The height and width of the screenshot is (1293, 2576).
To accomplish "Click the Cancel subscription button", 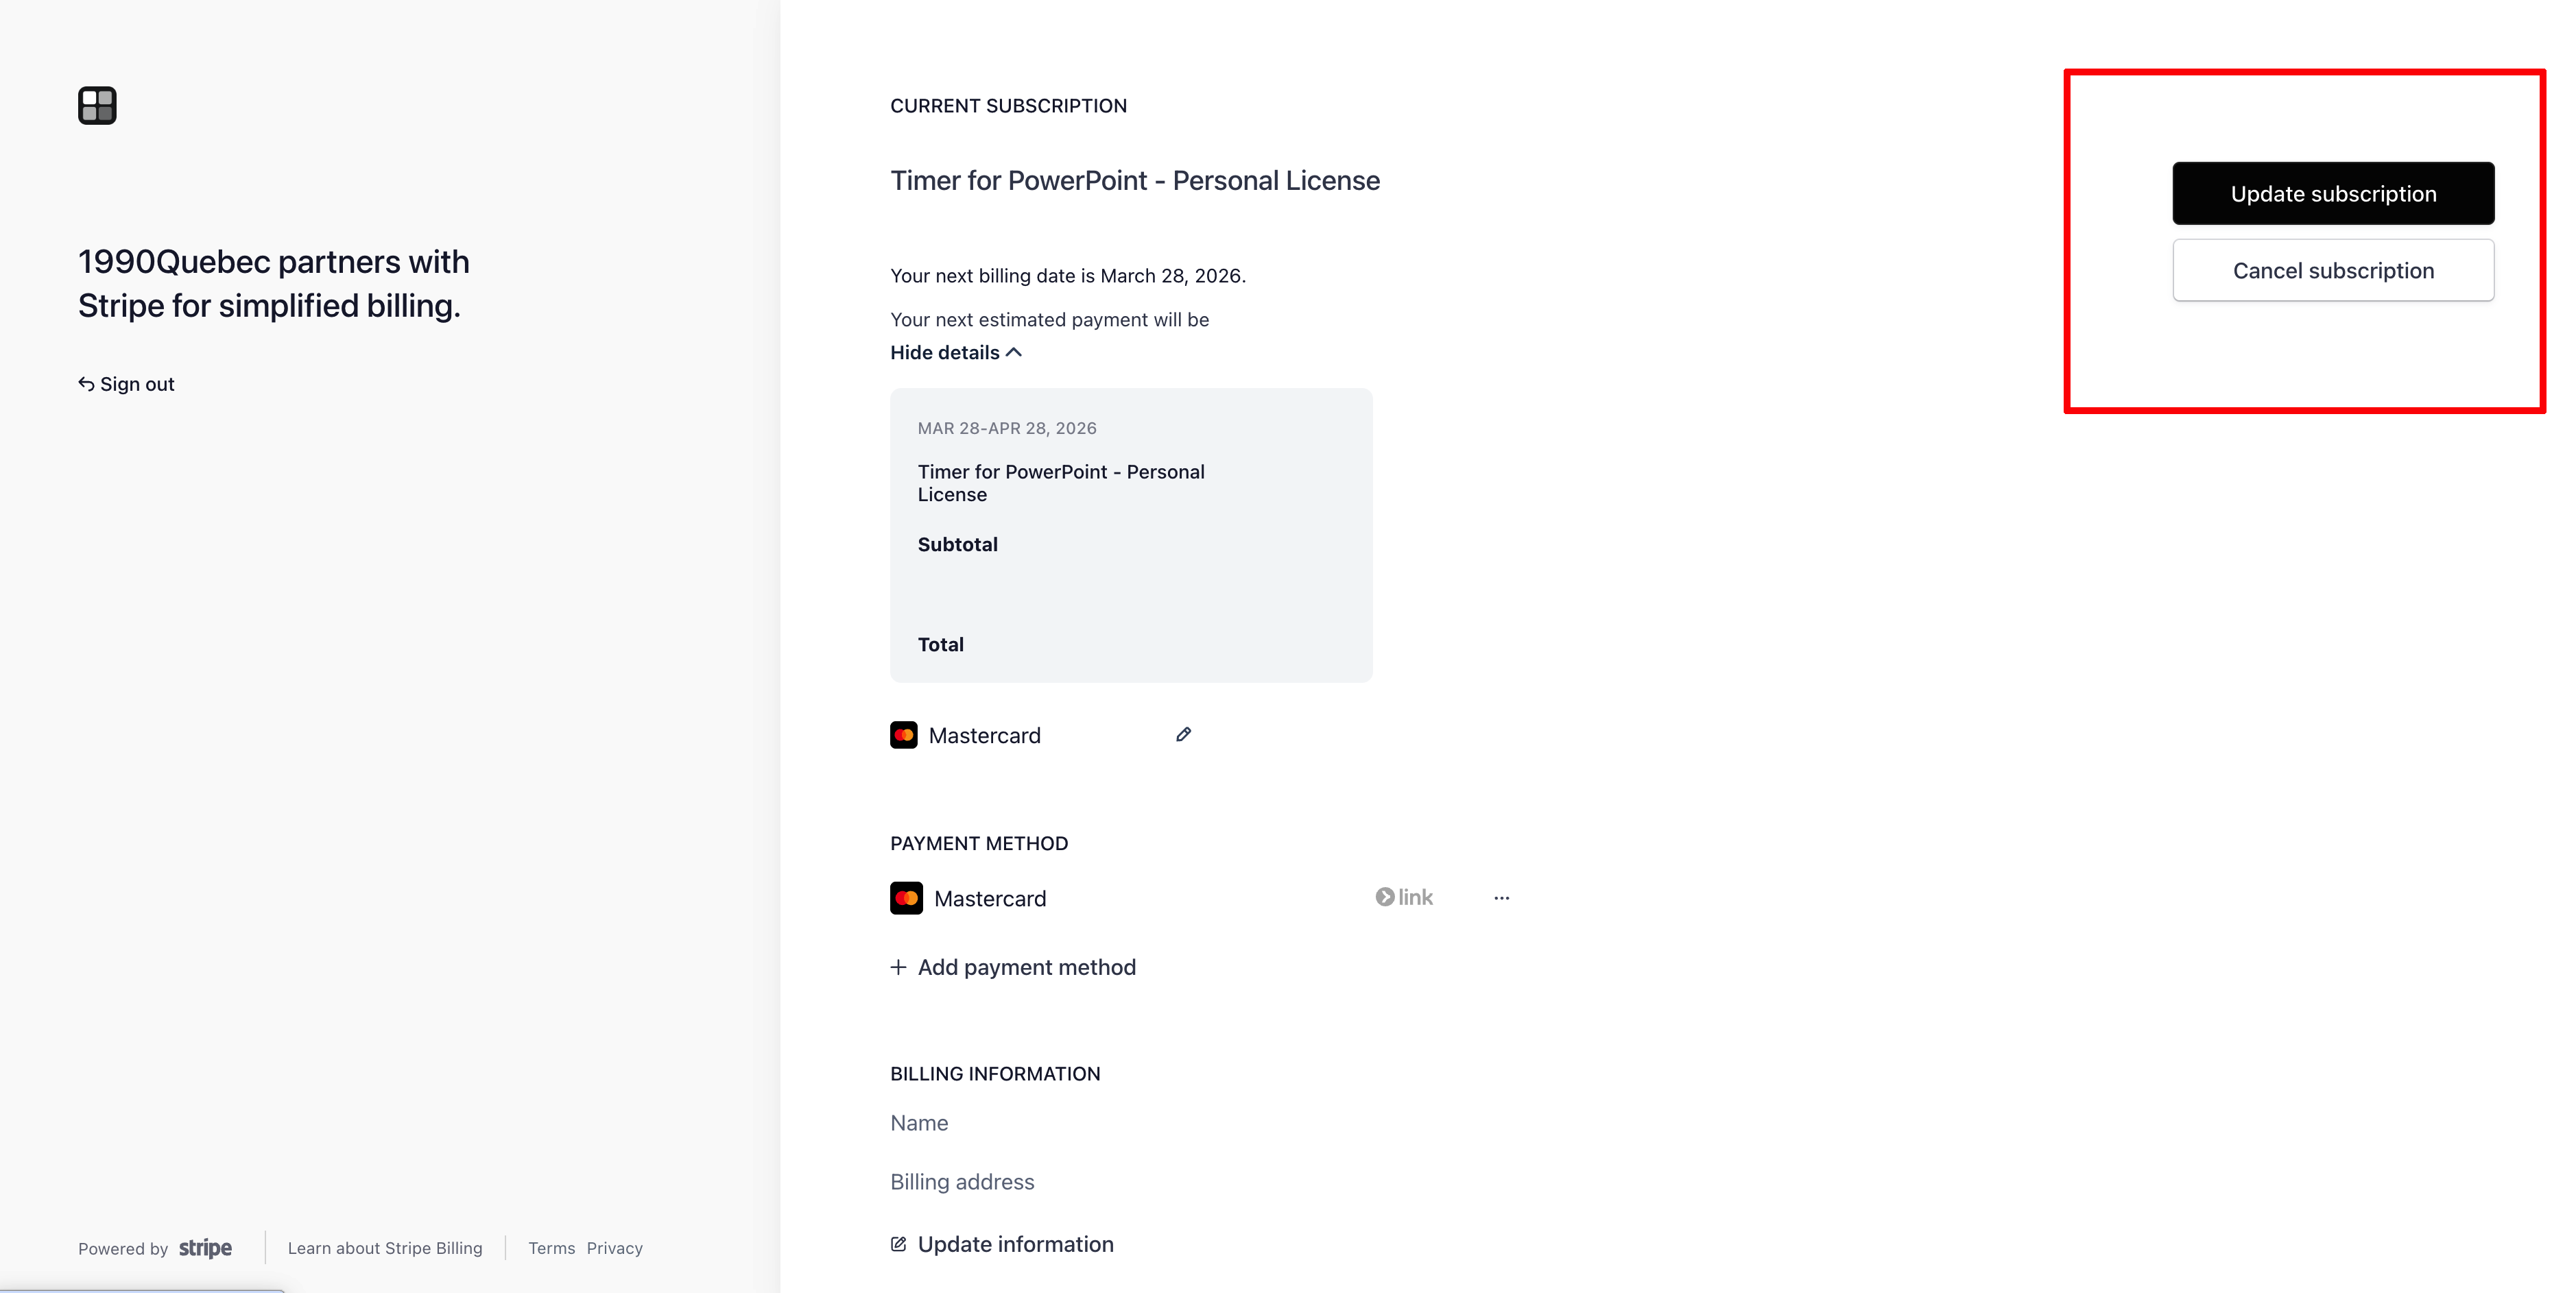I will [2333, 270].
